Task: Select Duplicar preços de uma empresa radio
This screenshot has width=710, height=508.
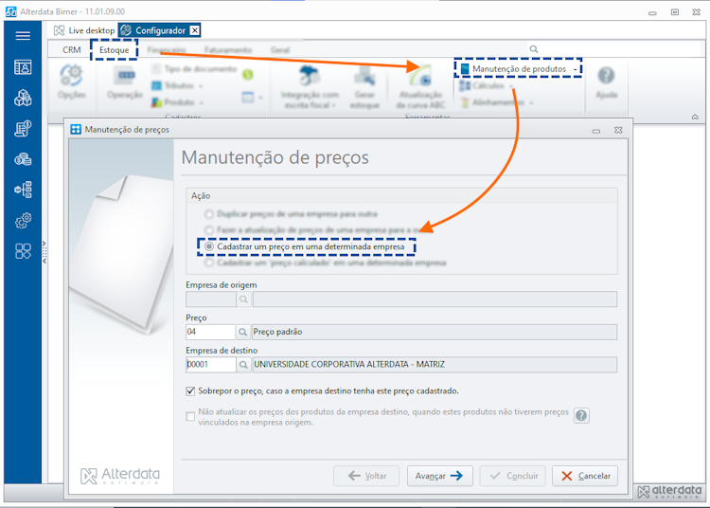Action: pyautogui.click(x=209, y=214)
